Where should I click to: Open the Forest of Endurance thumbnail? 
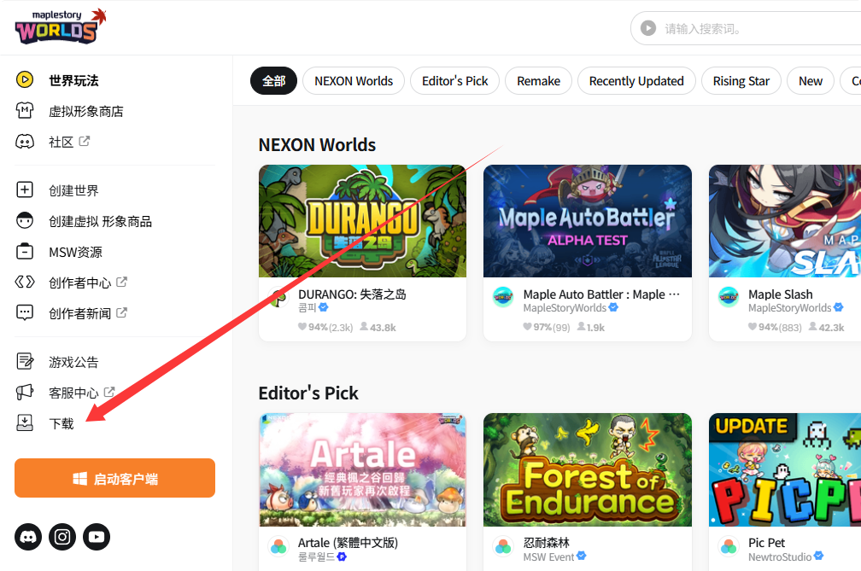(588, 470)
